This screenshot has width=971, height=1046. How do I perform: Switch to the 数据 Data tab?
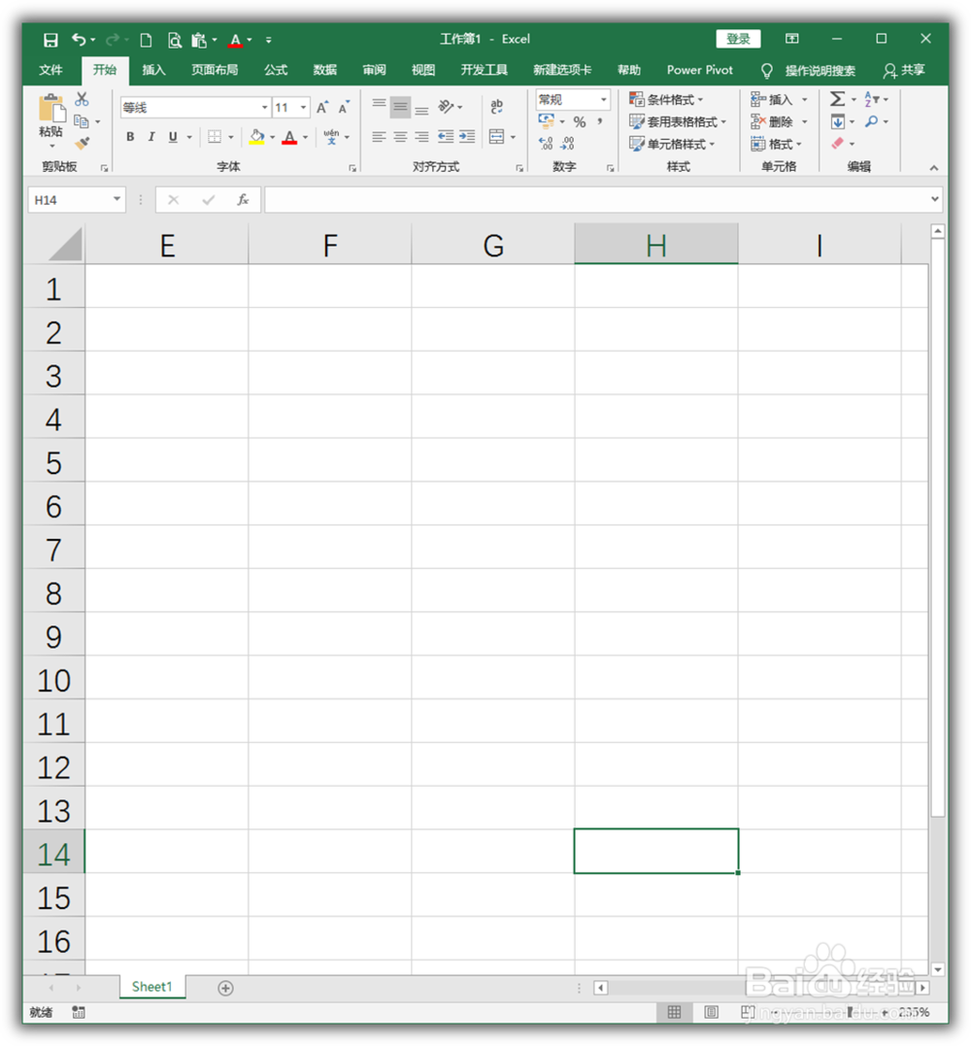click(x=324, y=70)
